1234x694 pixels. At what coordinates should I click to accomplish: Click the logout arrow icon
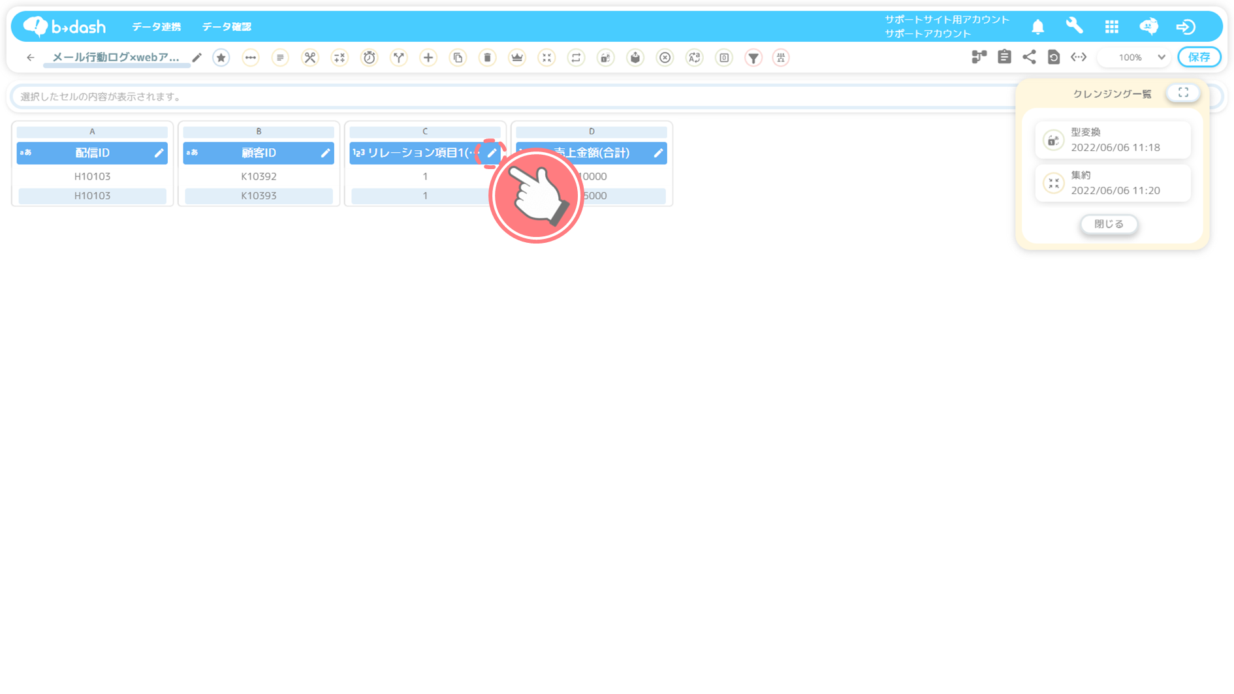point(1186,27)
